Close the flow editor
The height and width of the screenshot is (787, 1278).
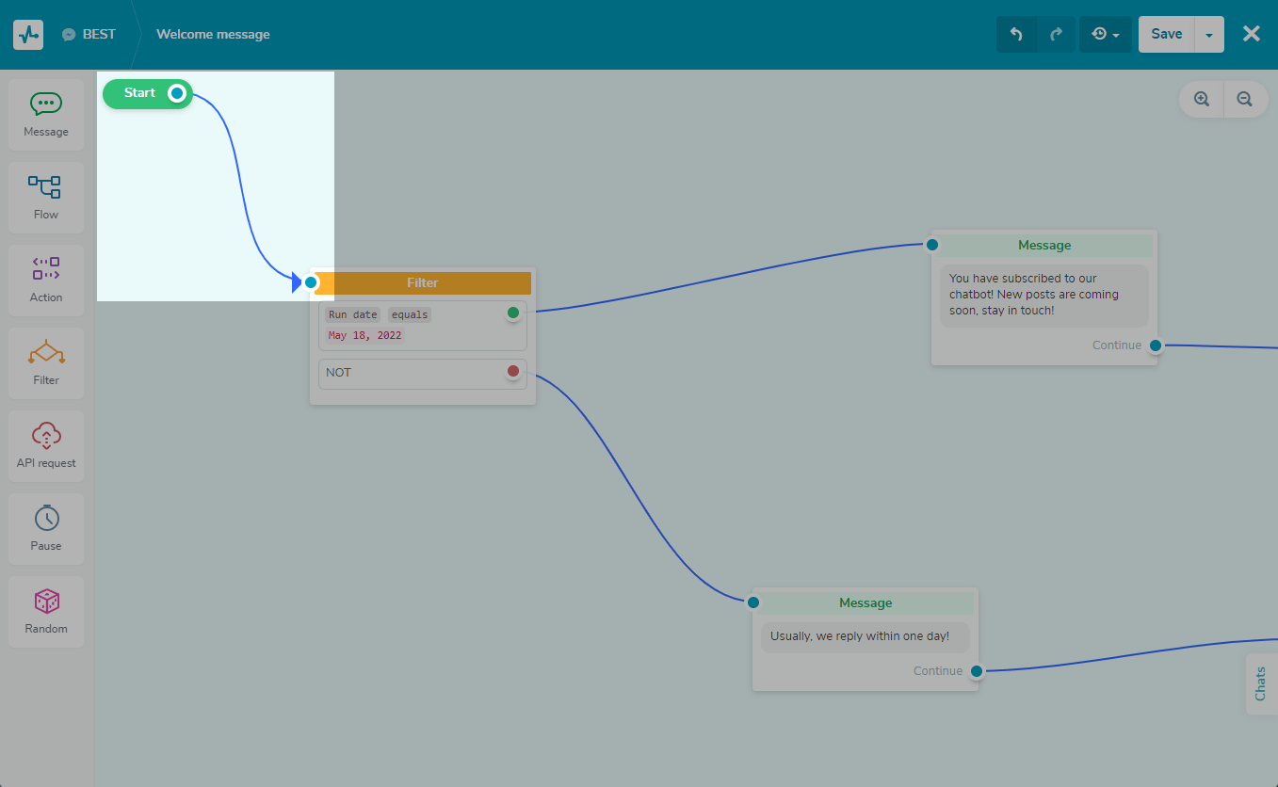point(1251,34)
